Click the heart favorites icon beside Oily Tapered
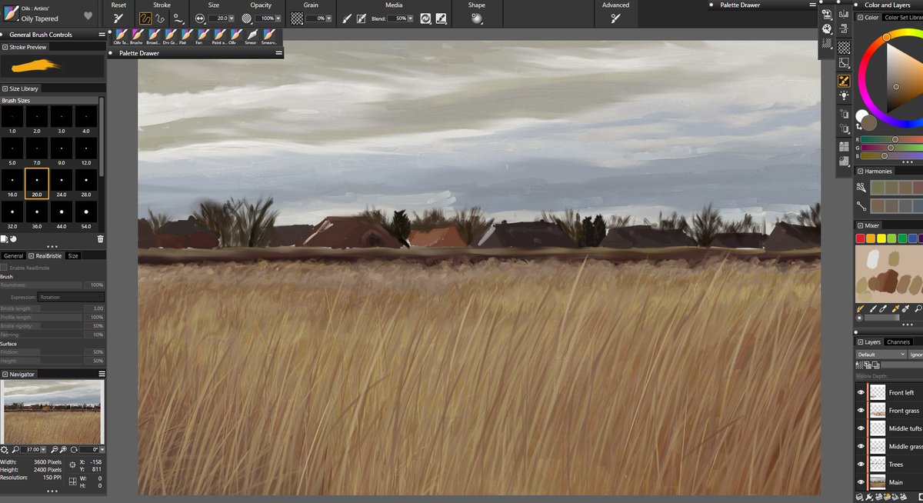This screenshot has width=923, height=503. coord(89,14)
